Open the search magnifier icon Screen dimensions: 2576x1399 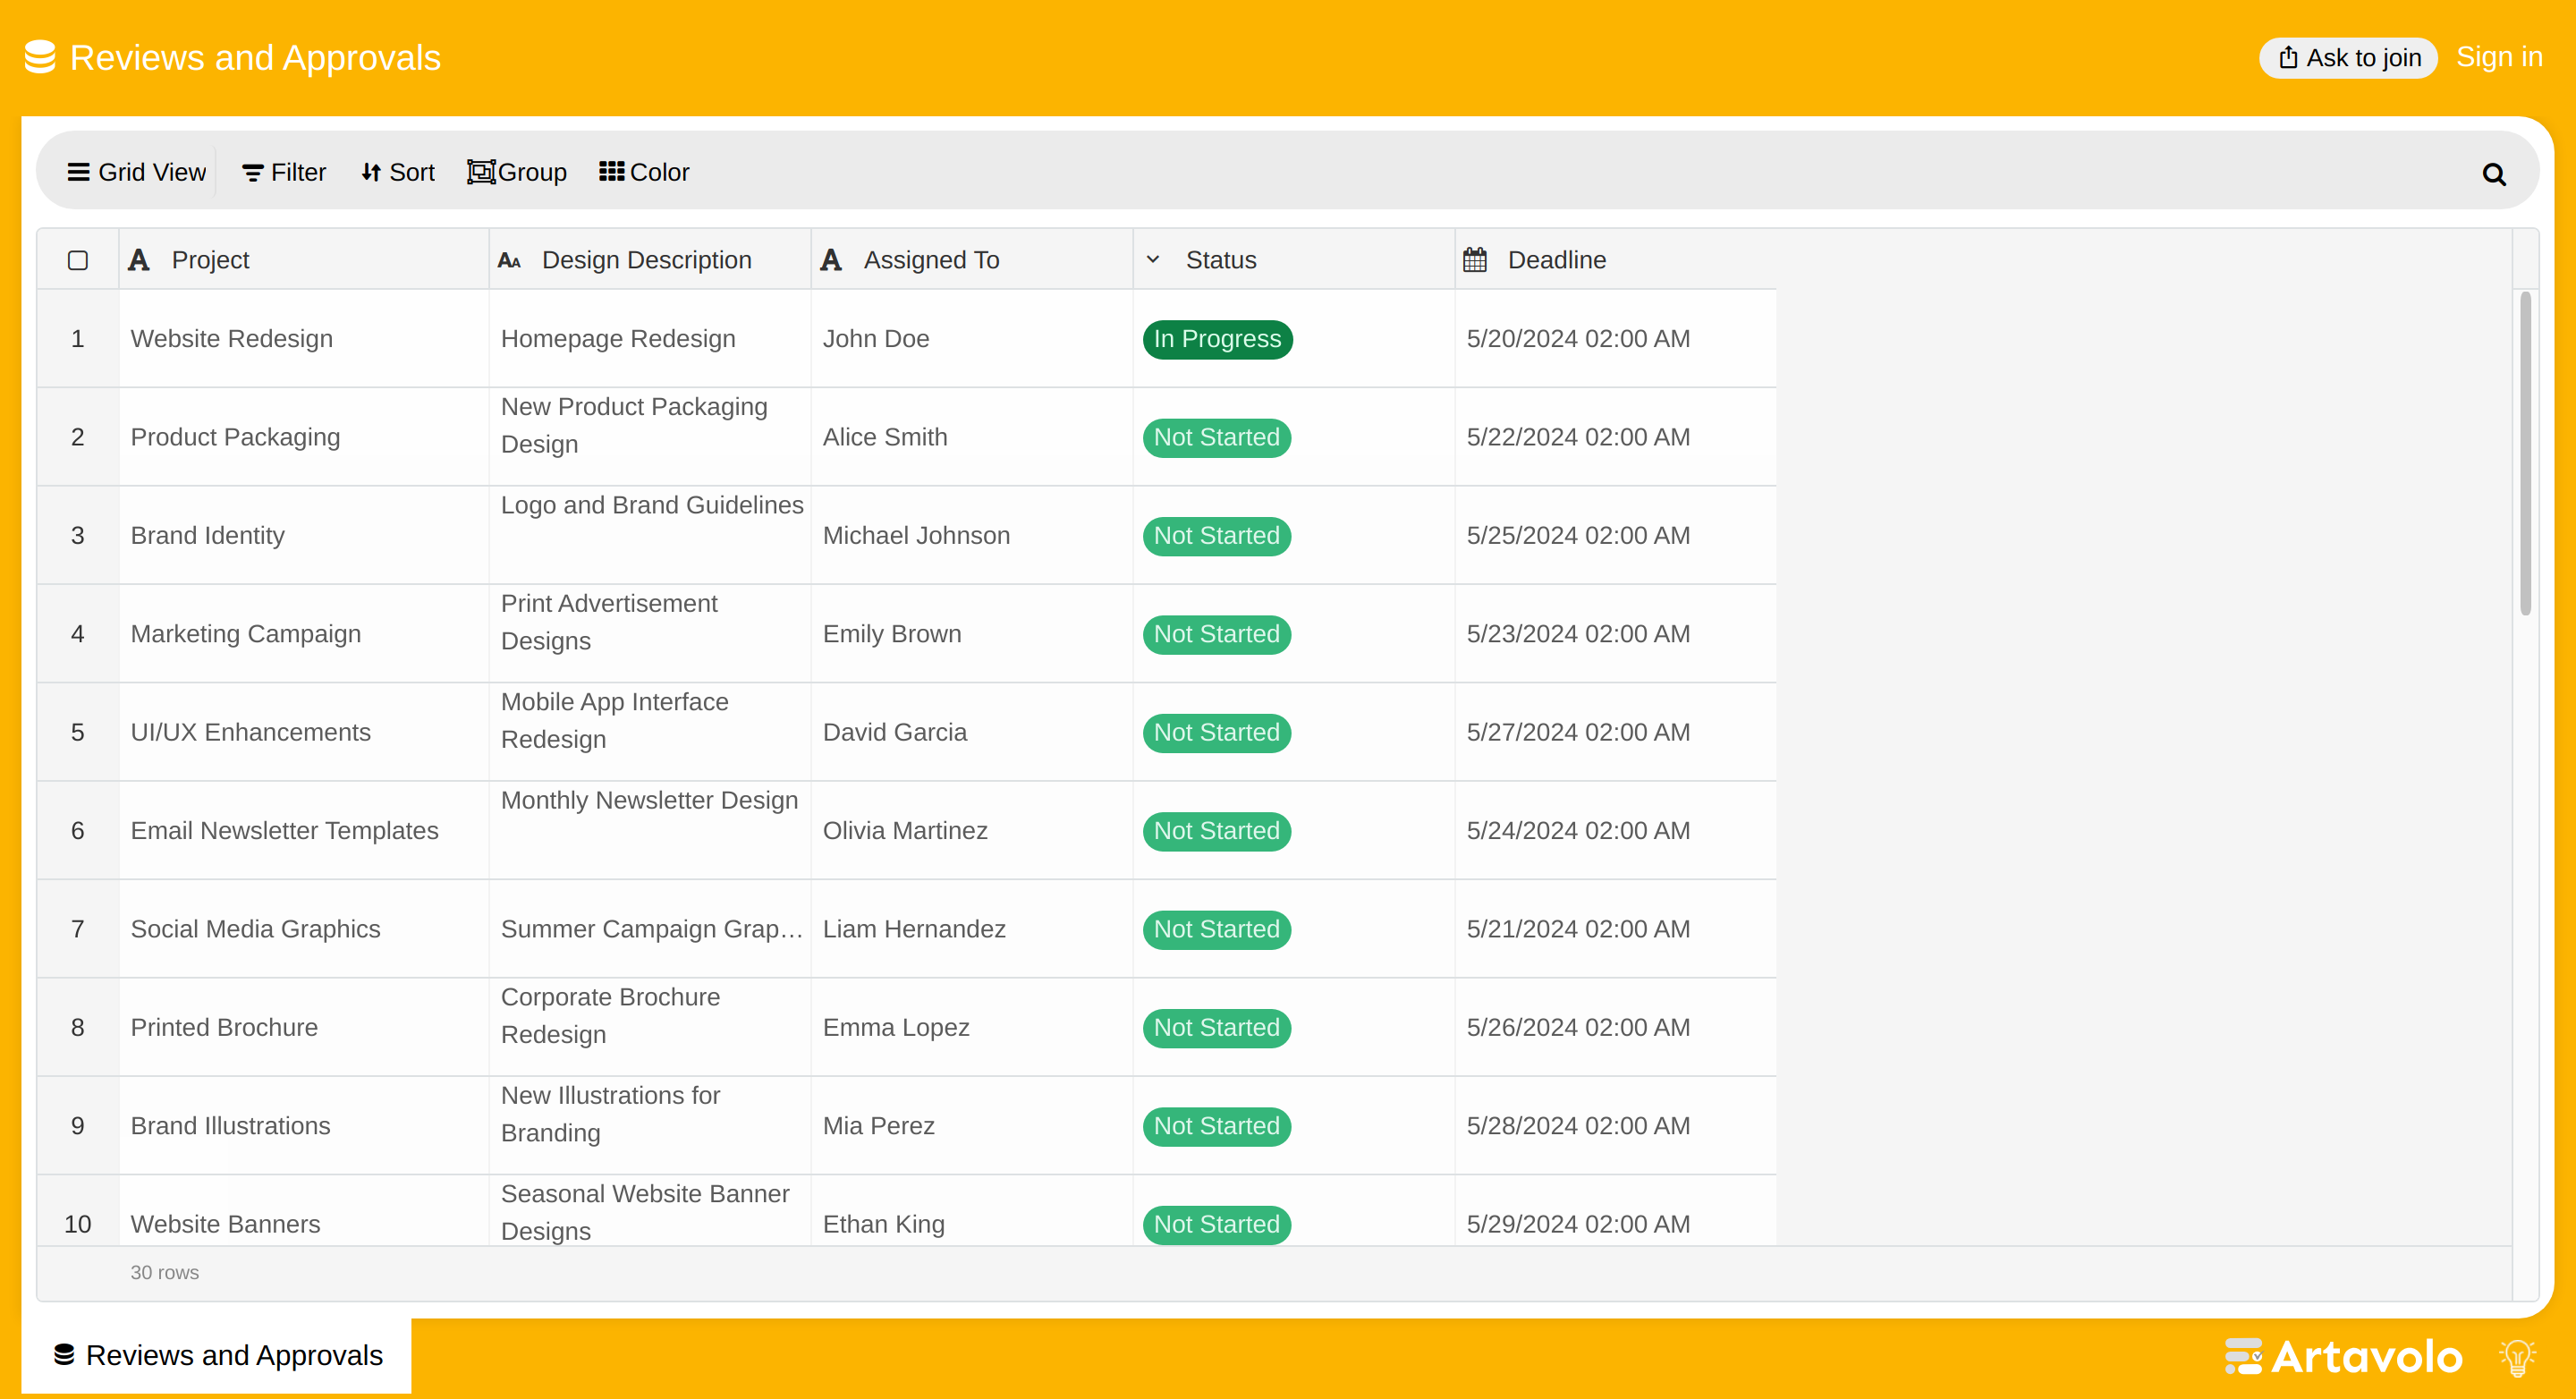click(2494, 174)
